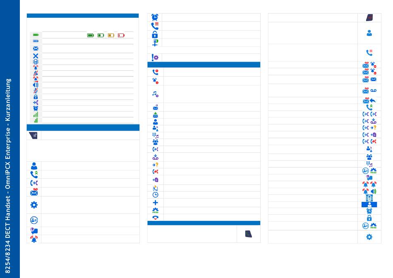The image size is (393, 278).
Task: Select the half-full green battery level icon
Action: click(x=101, y=35)
